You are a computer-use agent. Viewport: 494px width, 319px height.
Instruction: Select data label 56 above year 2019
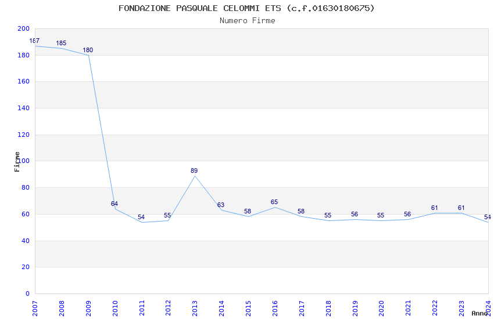pos(355,214)
